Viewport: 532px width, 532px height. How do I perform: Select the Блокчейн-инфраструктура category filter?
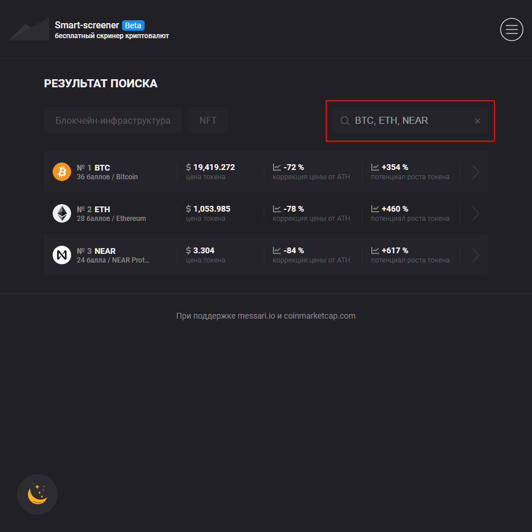[x=113, y=120]
